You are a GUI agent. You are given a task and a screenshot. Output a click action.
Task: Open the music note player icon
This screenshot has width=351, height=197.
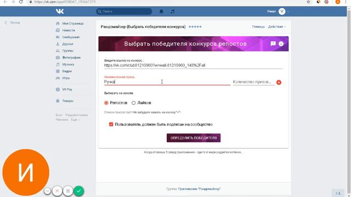click(172, 11)
